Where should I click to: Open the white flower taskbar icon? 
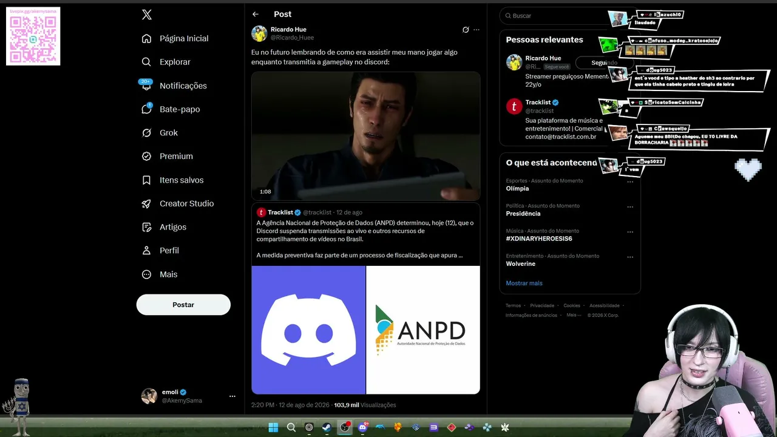(504, 427)
